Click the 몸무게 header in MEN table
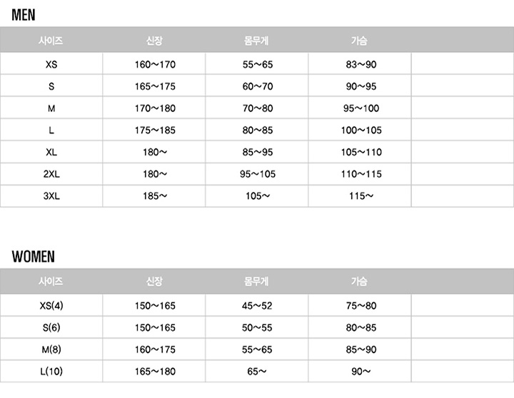514x398 pixels. pyautogui.click(x=256, y=41)
